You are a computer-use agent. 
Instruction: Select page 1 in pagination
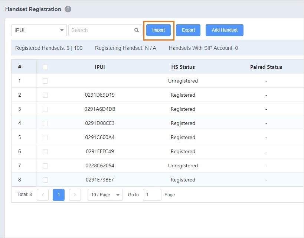pyautogui.click(x=59, y=194)
